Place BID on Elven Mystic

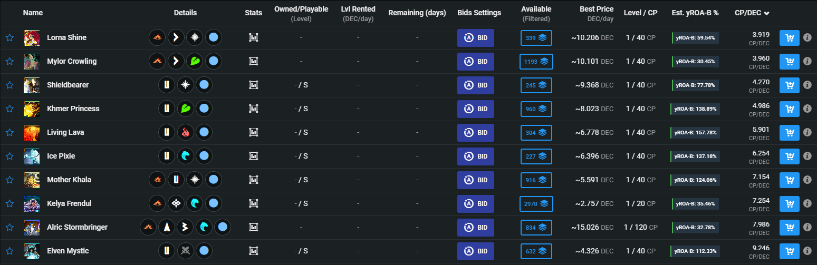click(476, 251)
